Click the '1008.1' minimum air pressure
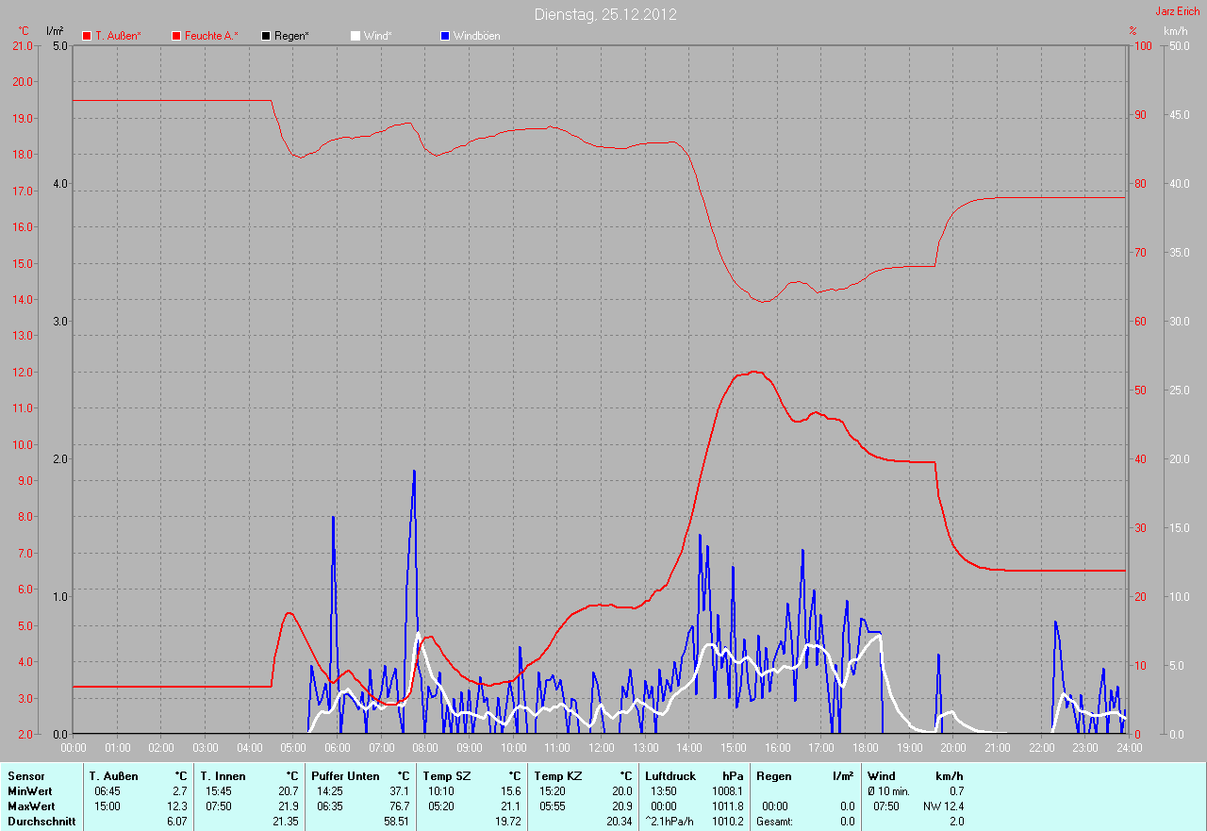The width and height of the screenshot is (1207, 831). point(727,791)
